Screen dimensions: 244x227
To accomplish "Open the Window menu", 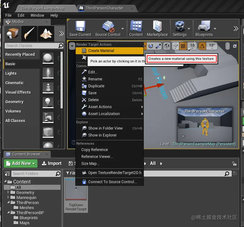I will click(37, 15).
